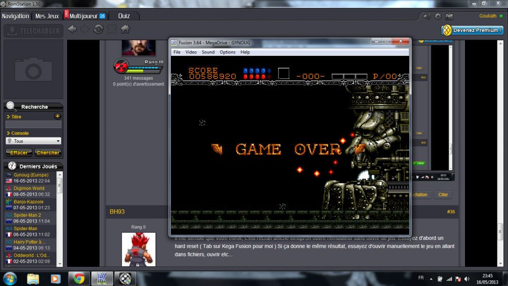Click the Chercher button
The height and width of the screenshot is (286, 508).
pyautogui.click(x=48, y=152)
